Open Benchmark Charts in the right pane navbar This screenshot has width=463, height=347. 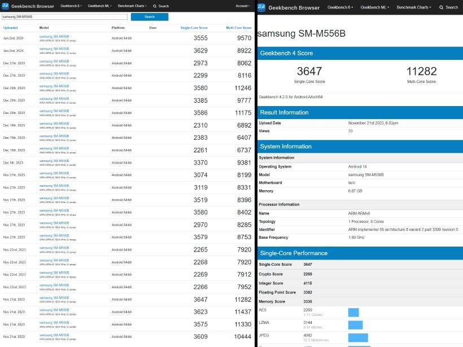point(415,7)
